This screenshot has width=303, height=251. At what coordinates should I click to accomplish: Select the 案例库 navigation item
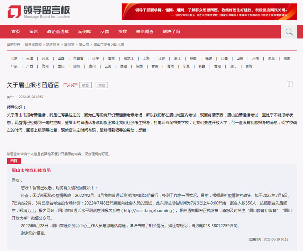point(84,32)
